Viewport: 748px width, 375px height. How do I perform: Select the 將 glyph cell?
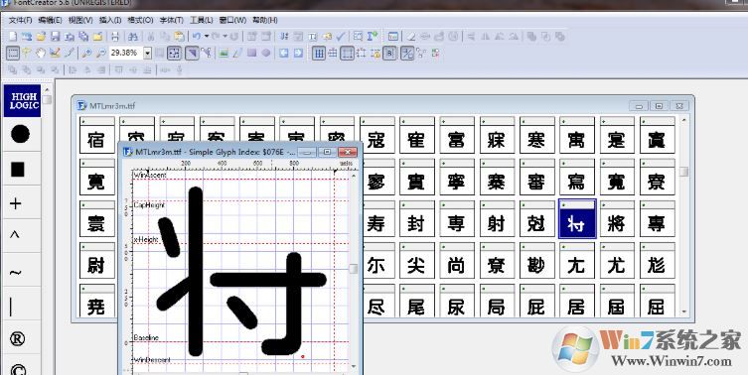[617, 218]
